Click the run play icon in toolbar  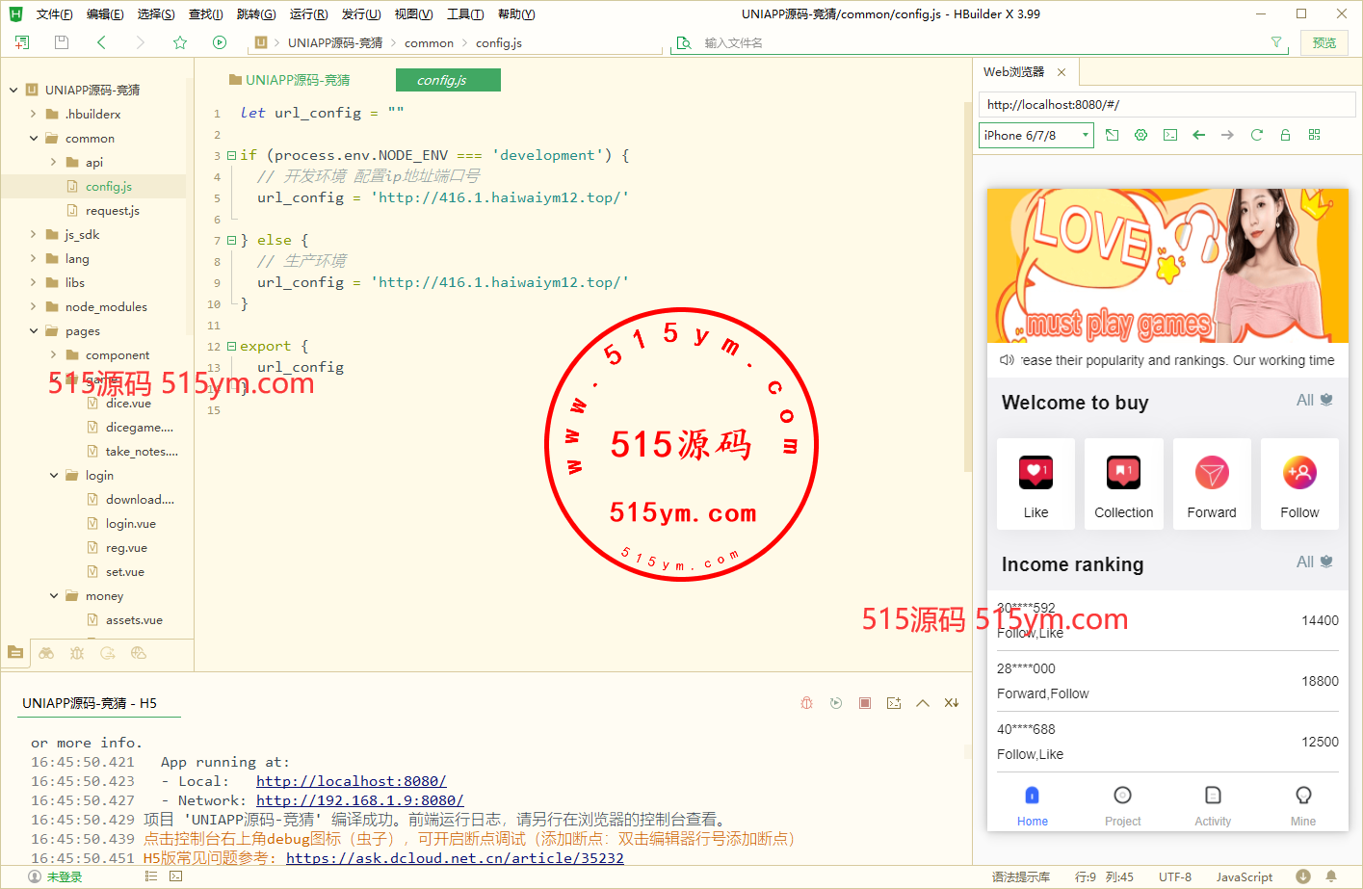[x=220, y=42]
